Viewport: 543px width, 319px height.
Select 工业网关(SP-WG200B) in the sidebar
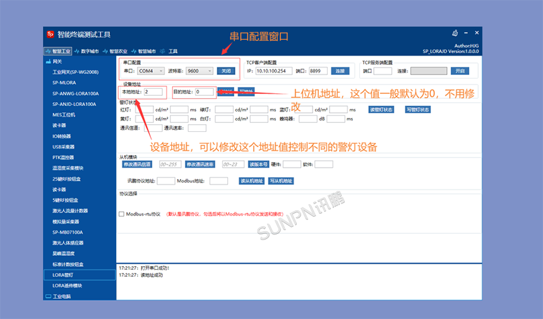(76, 72)
